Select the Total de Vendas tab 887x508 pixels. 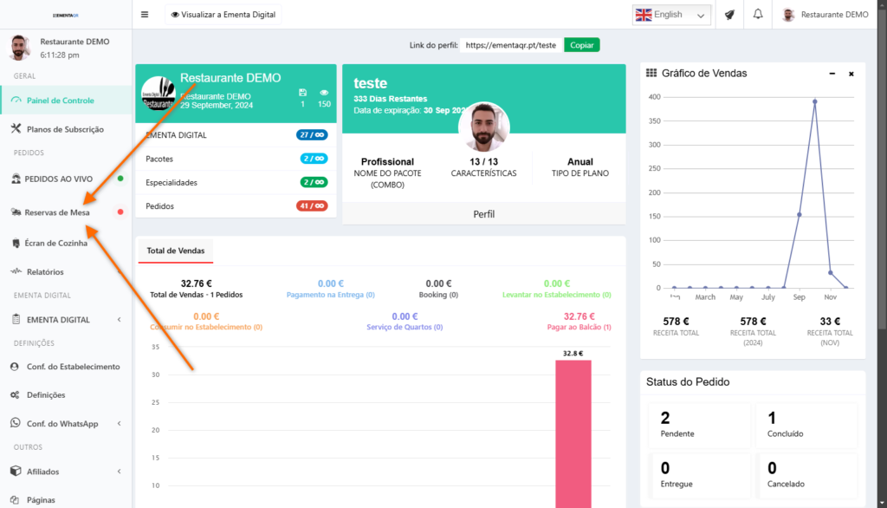[x=176, y=251]
